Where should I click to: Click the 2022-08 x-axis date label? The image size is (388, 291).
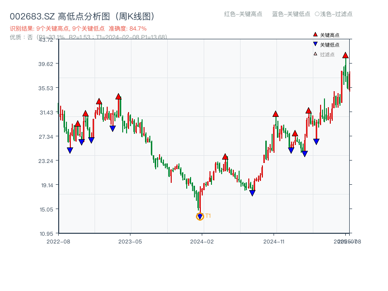coord(58,242)
